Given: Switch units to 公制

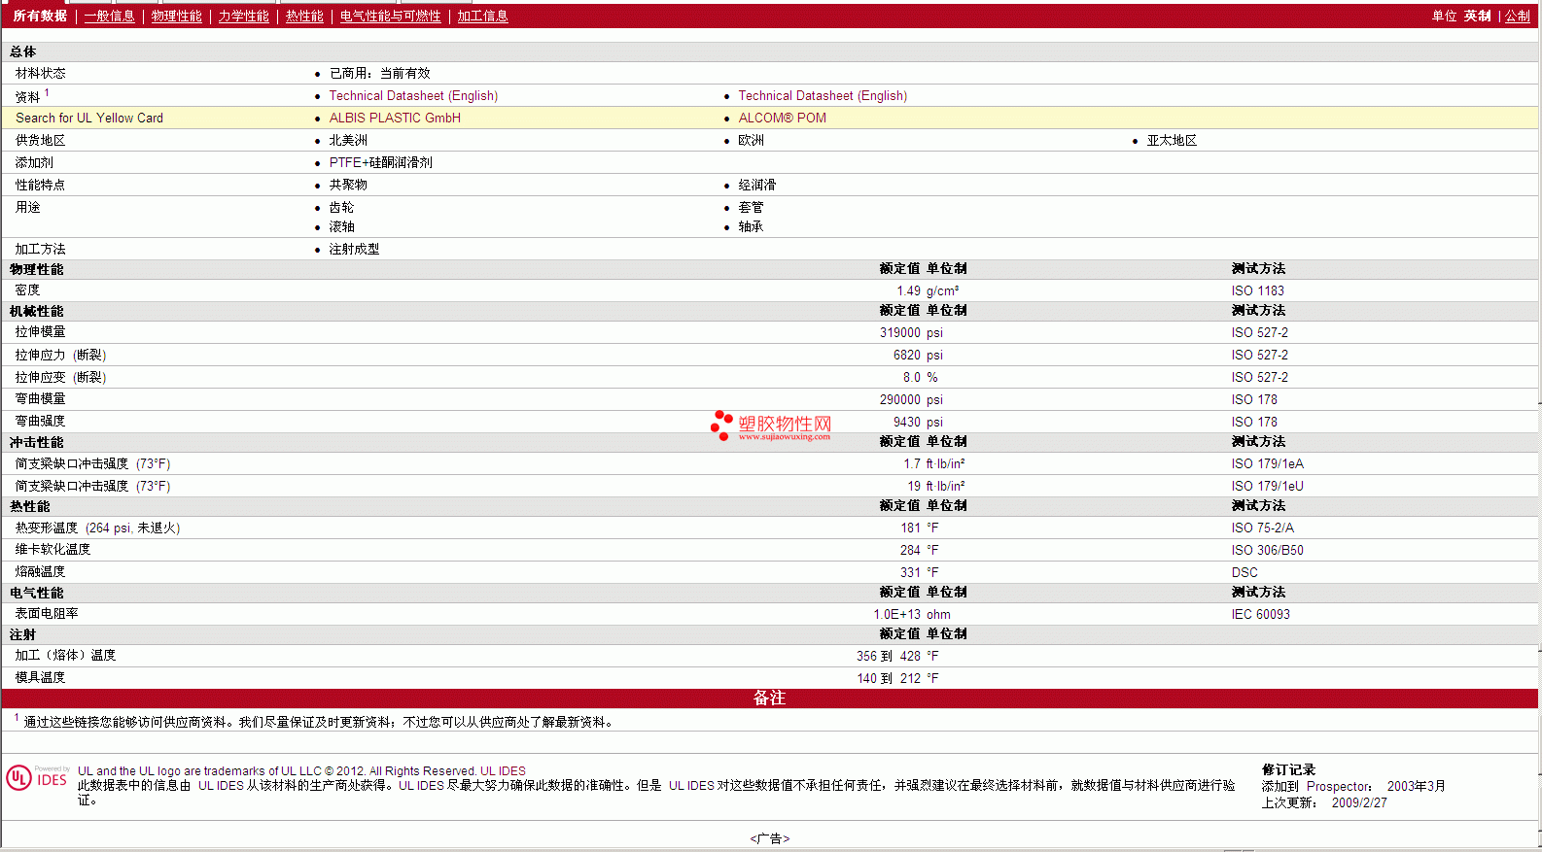Looking at the screenshot, I should (x=1518, y=17).
